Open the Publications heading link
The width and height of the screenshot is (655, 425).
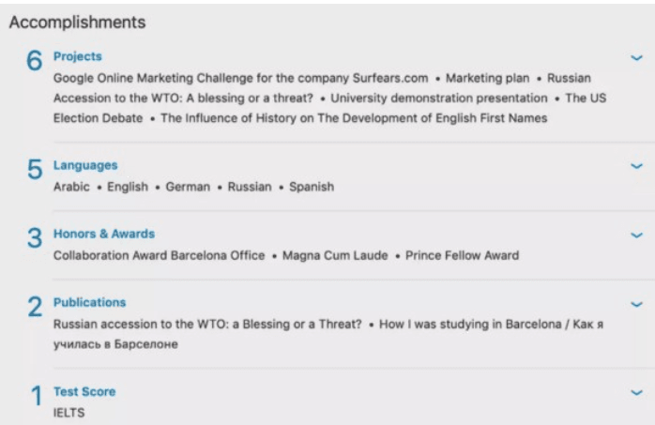point(89,302)
